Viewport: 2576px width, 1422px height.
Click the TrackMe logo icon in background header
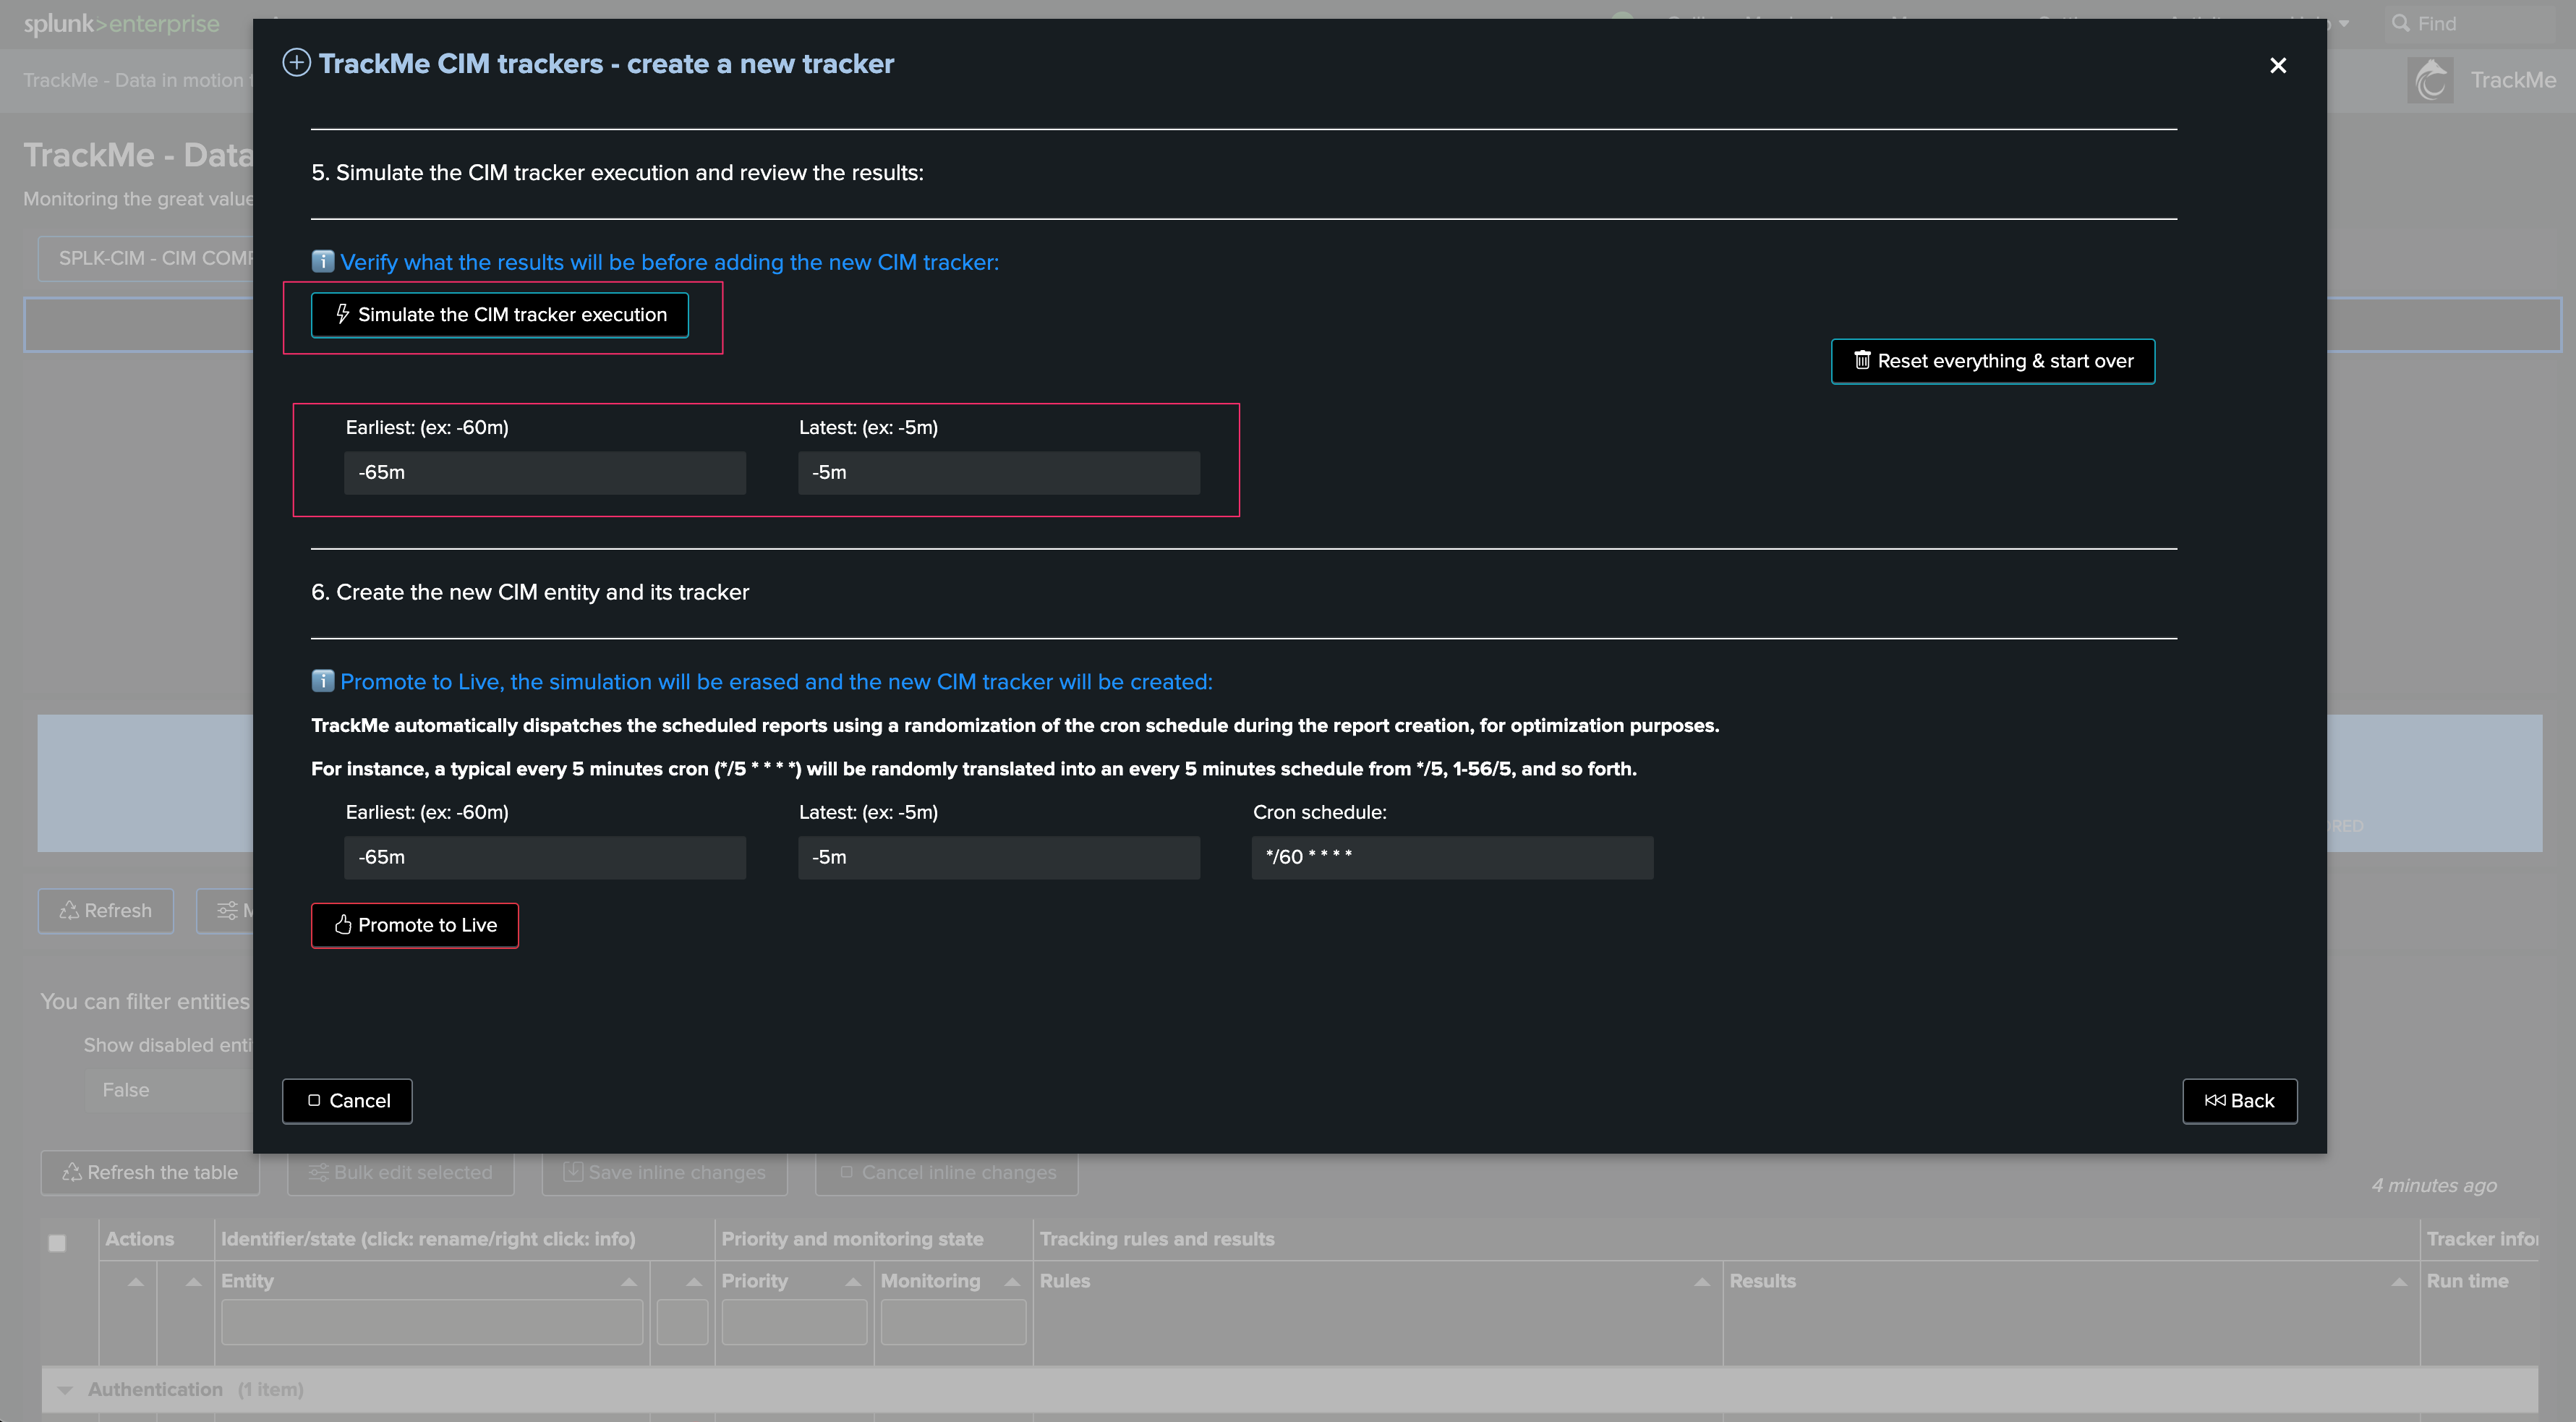(2431, 80)
